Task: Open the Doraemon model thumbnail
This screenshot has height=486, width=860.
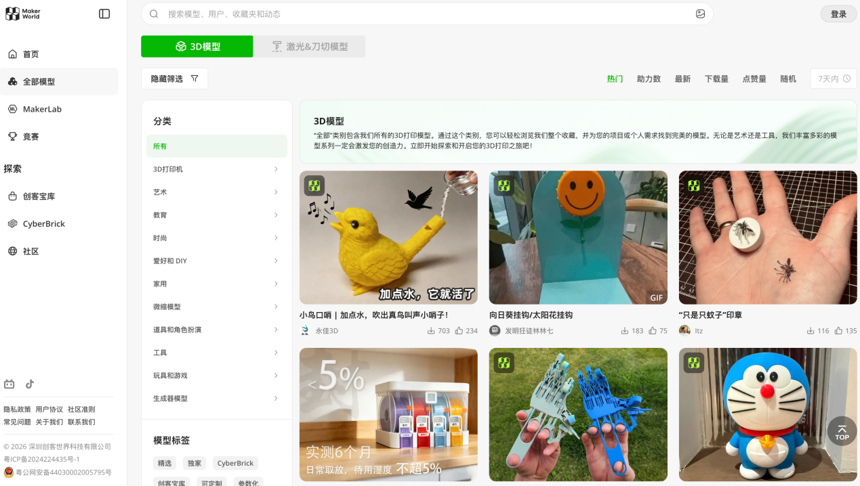Action: pyautogui.click(x=768, y=414)
